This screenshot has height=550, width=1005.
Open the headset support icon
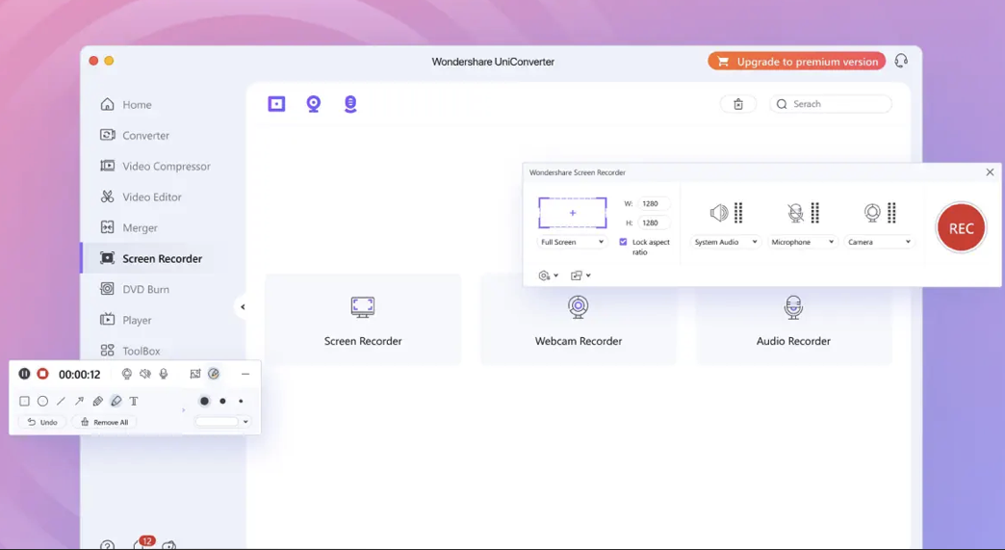901,61
